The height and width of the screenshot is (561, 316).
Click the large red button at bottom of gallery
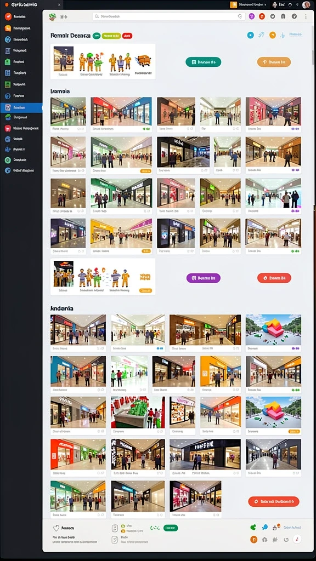274,502
